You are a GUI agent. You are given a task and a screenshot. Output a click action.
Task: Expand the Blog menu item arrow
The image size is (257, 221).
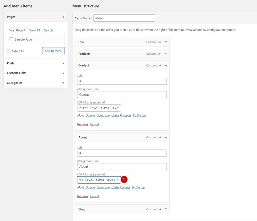pos(166,209)
